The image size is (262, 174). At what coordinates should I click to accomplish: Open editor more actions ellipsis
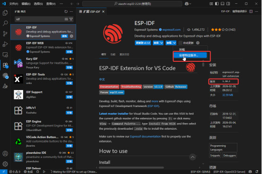click(x=256, y=11)
